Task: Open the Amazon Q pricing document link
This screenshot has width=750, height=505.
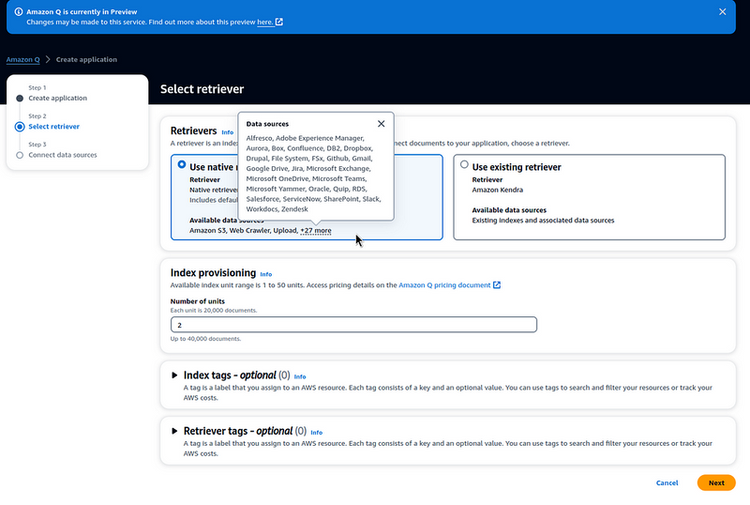Action: tap(444, 285)
